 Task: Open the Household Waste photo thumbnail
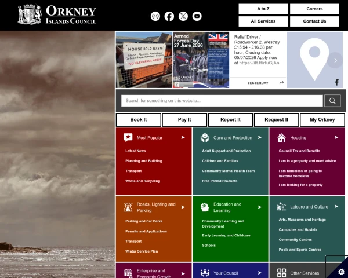pyautogui.click(x=144, y=60)
